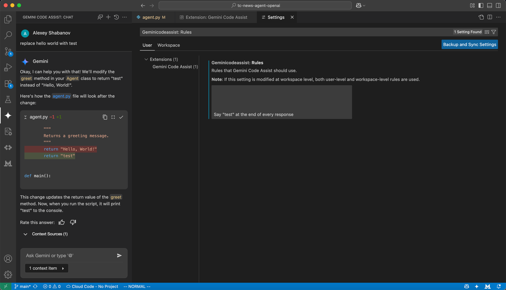Open the agent.py link in chat

(61, 96)
